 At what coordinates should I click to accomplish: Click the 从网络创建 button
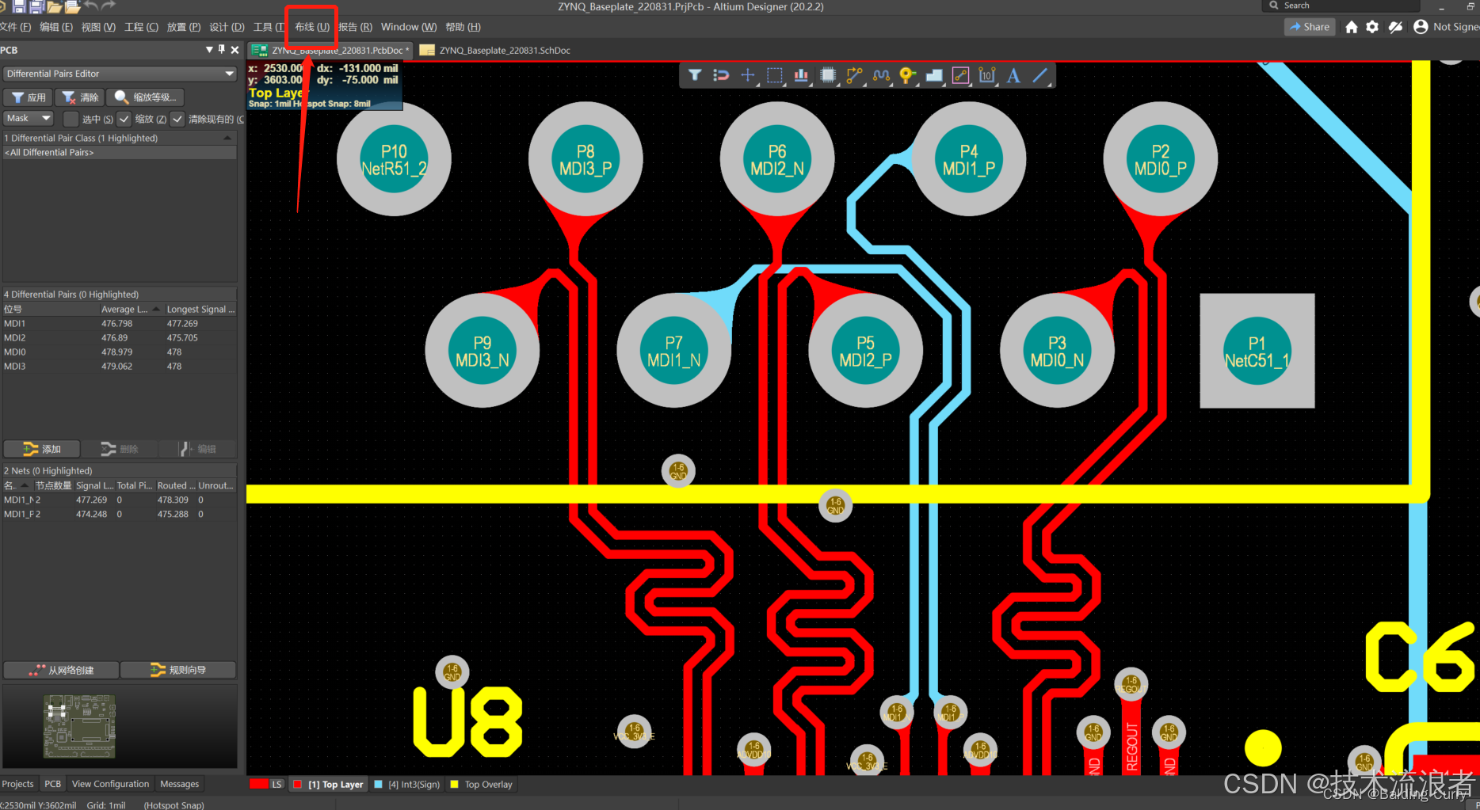61,670
